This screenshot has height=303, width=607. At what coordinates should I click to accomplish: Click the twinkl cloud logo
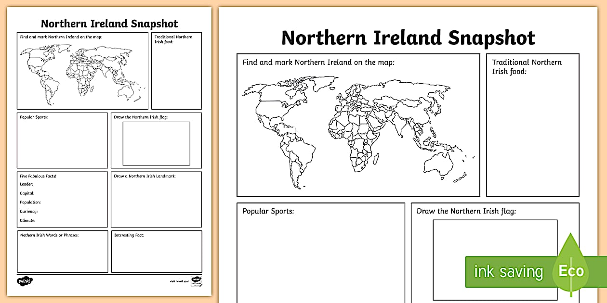click(x=25, y=281)
